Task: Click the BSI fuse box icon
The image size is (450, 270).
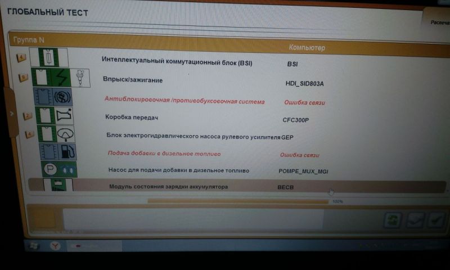Action: (49, 58)
